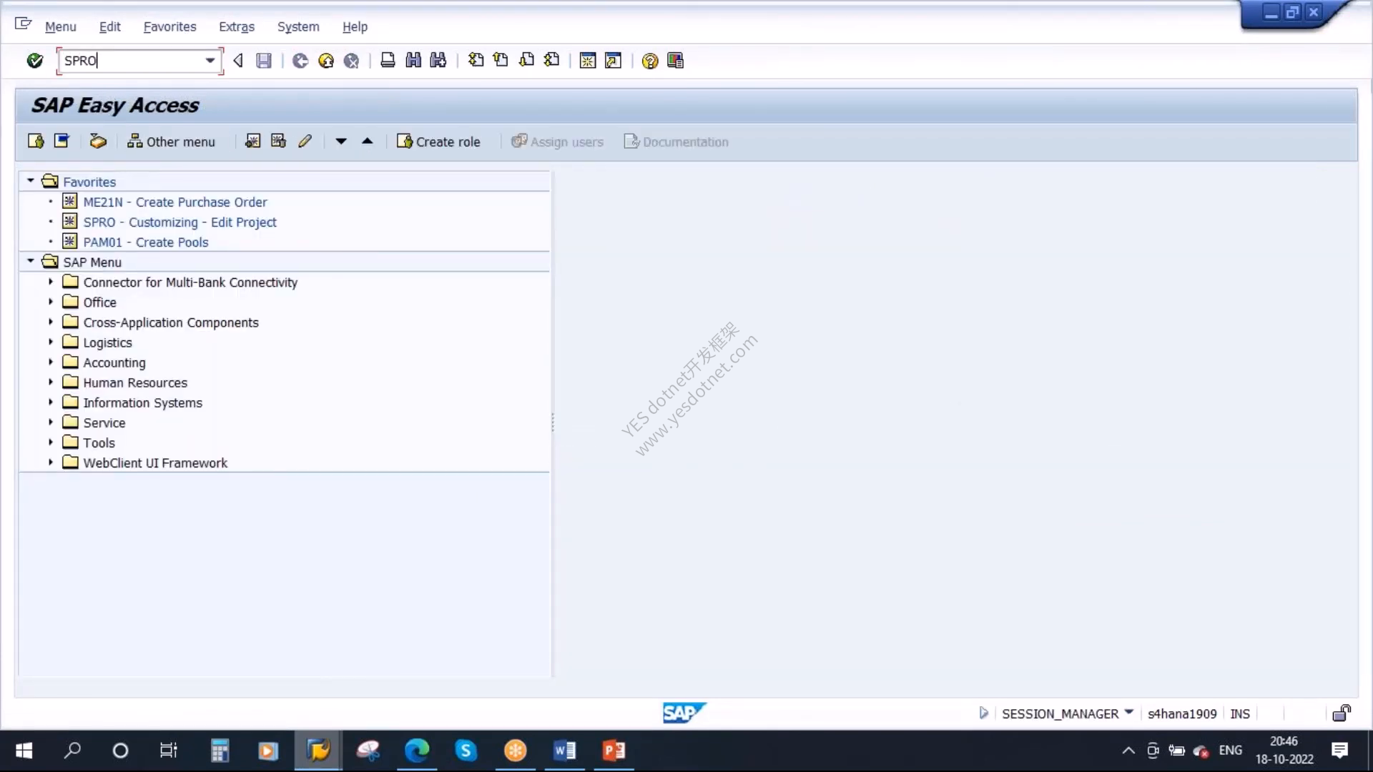This screenshot has height=772, width=1373.
Task: Collapse the SAP Menu folder
Action: [x=30, y=262]
